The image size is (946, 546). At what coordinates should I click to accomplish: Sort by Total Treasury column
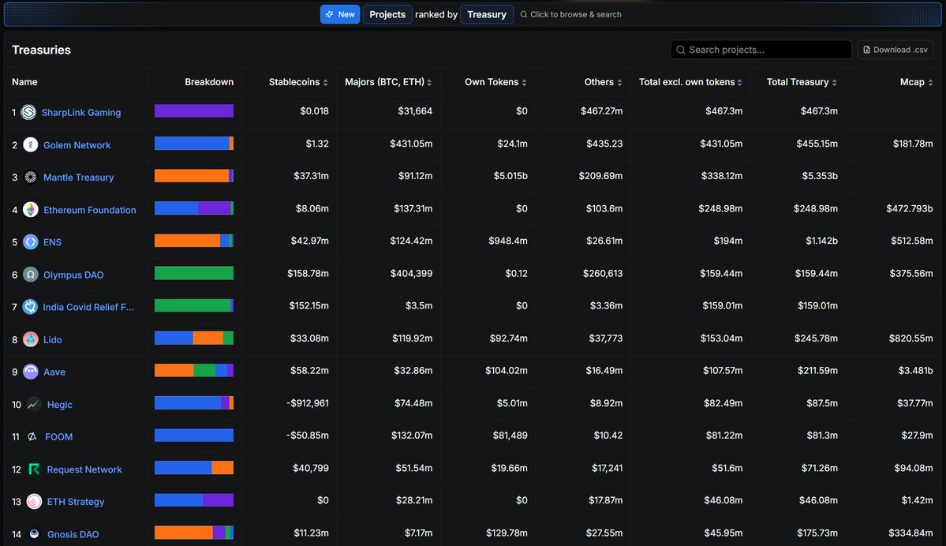click(x=801, y=82)
